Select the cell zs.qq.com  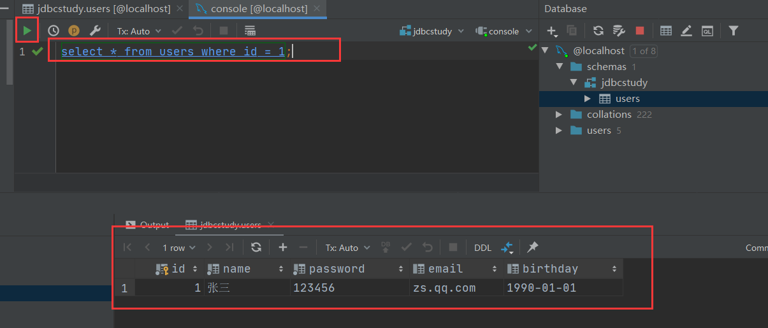[456, 288]
